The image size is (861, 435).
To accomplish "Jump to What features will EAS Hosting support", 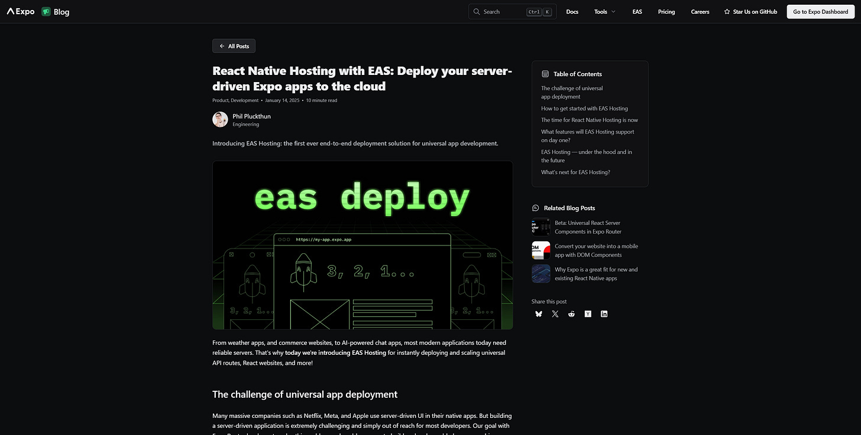I will [588, 136].
